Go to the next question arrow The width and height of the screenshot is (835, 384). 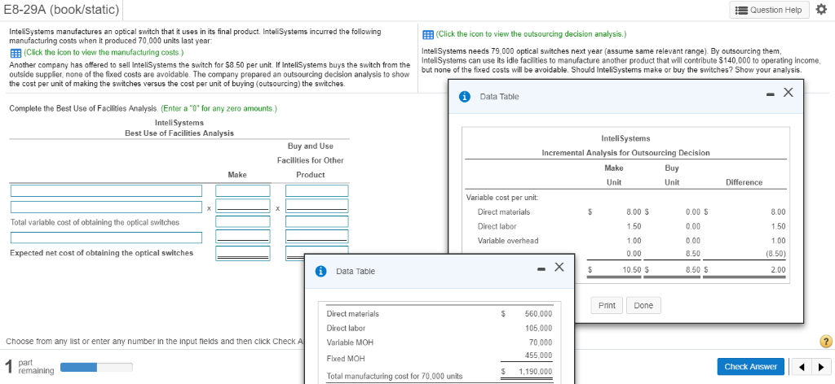(x=822, y=366)
